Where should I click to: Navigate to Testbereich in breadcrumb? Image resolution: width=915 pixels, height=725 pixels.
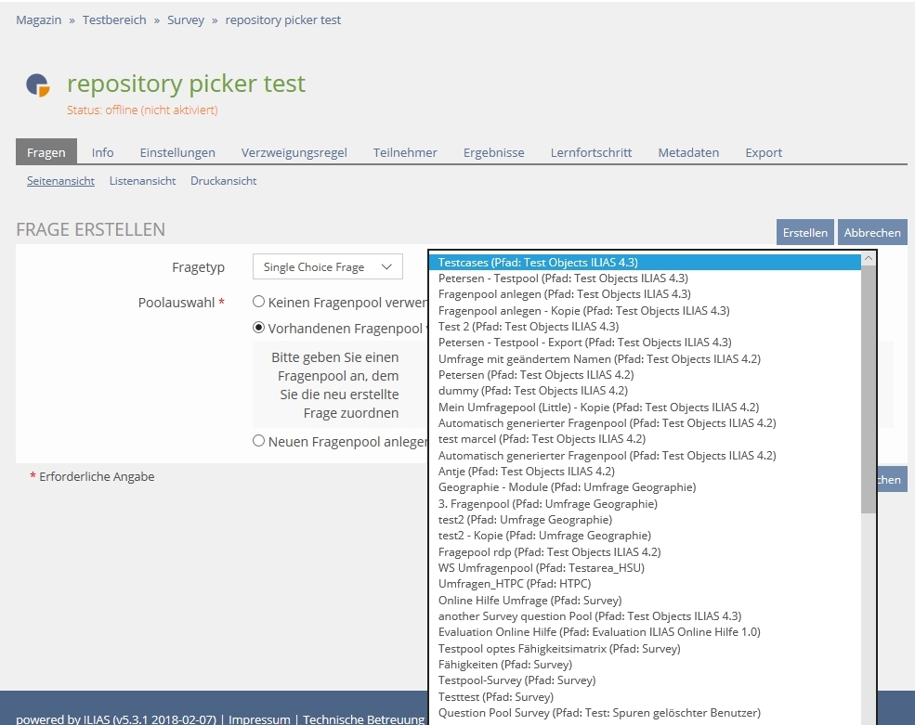tap(114, 19)
